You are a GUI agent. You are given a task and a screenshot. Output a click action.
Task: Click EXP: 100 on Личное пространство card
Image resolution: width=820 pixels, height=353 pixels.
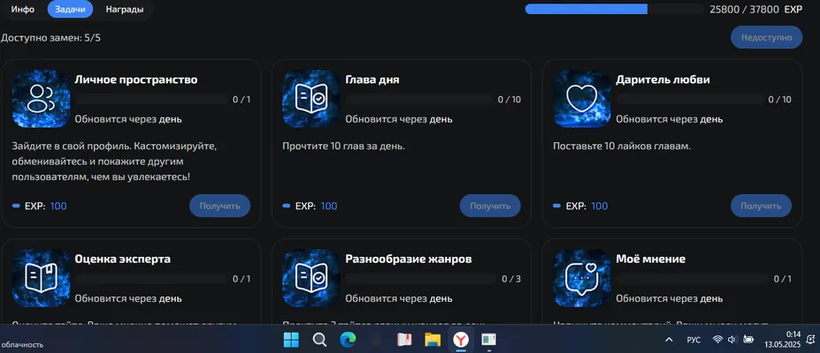click(x=39, y=206)
